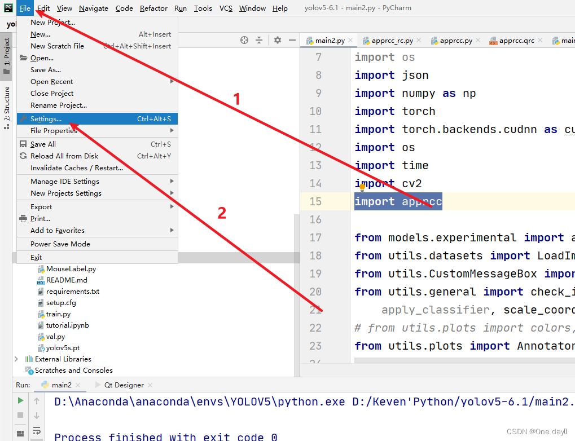Click Settings... in the File menu

(x=46, y=118)
